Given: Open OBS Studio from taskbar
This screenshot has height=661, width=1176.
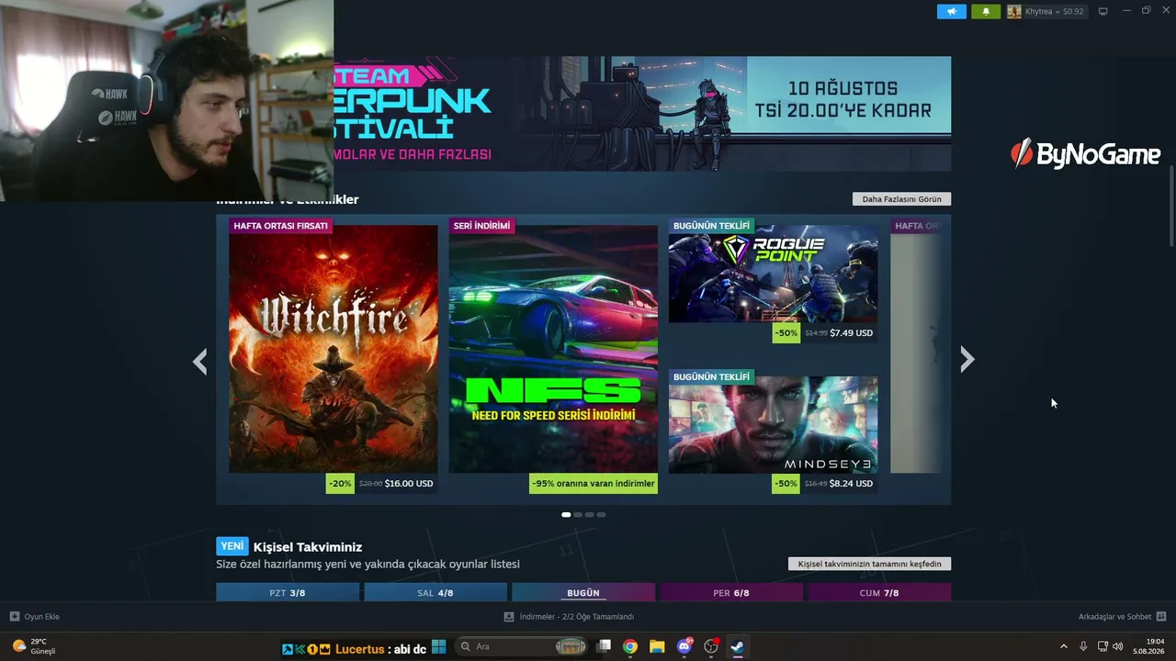Looking at the screenshot, I should coord(710,646).
